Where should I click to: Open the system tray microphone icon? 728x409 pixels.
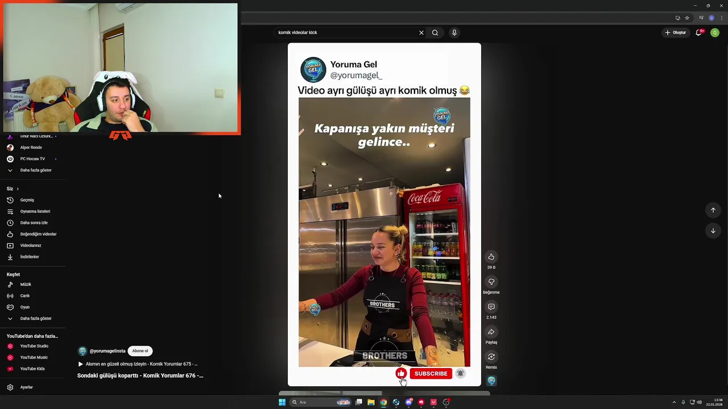[683, 402]
